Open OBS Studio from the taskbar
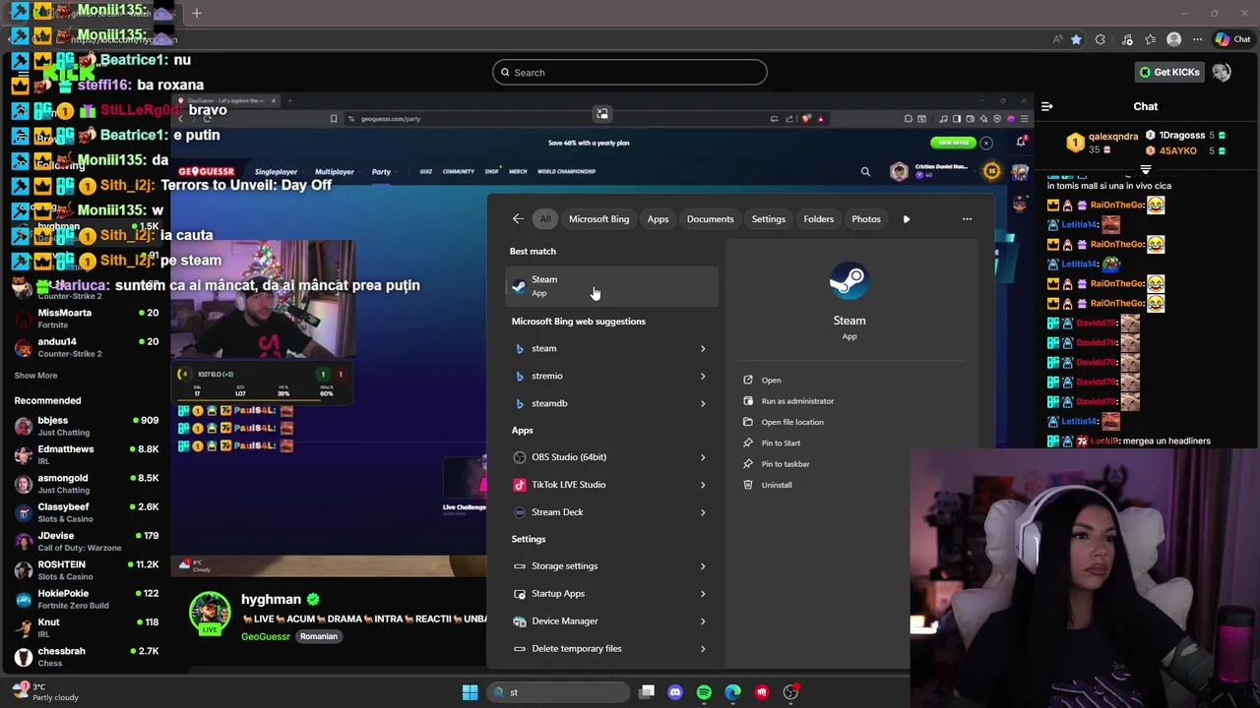 click(x=790, y=692)
